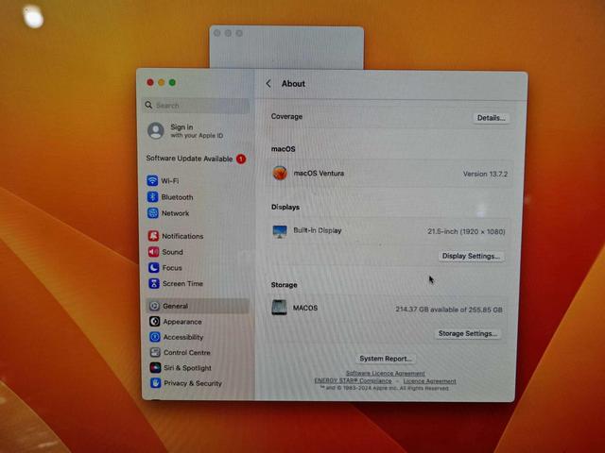Select the Privacy & Security label

click(x=193, y=383)
